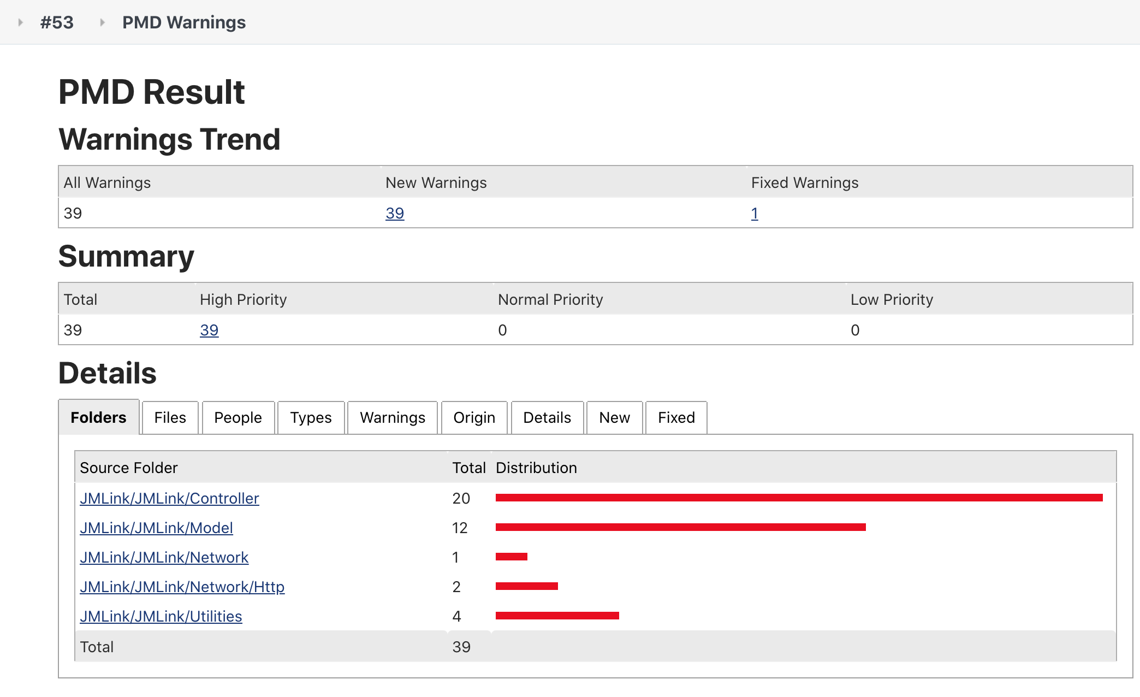1140x697 pixels.
Task: Select the Folders tab
Action: (x=98, y=417)
